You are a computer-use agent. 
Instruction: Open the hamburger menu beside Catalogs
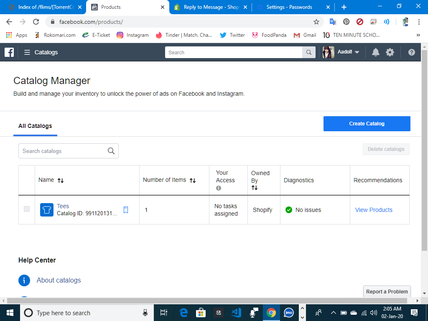point(27,52)
